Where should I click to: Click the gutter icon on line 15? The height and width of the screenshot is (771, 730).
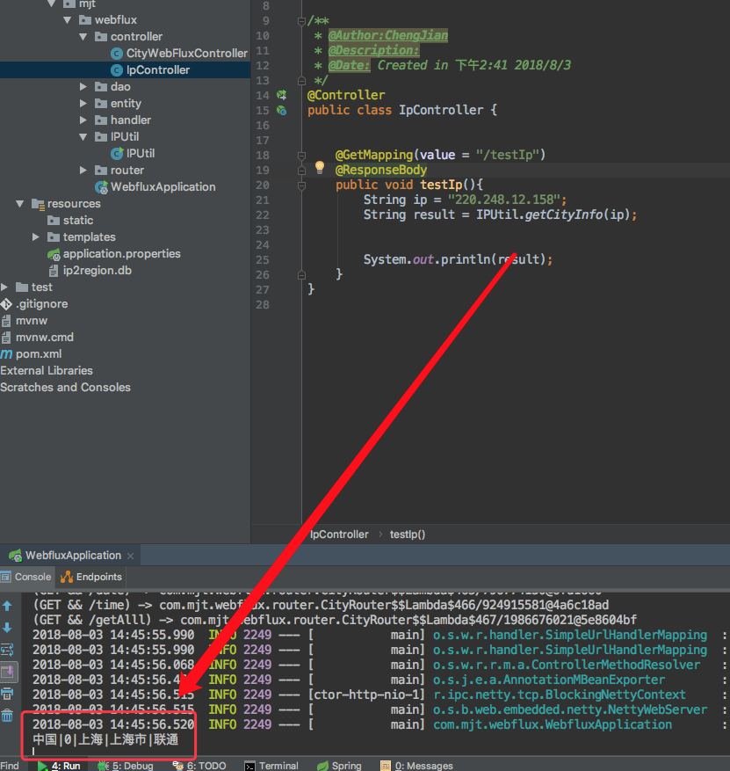281,110
